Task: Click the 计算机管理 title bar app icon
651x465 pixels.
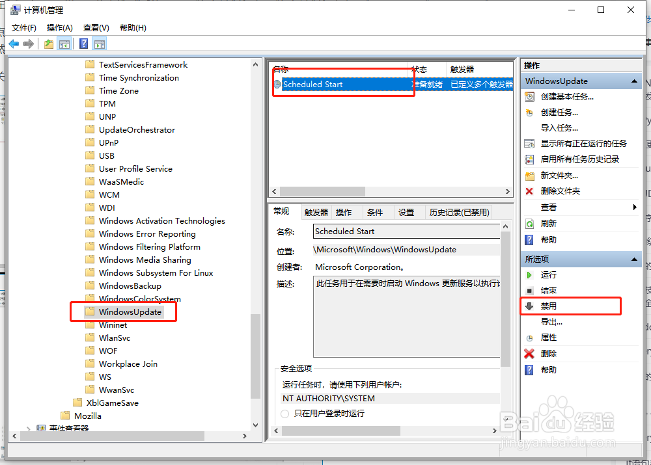Action: pyautogui.click(x=16, y=10)
